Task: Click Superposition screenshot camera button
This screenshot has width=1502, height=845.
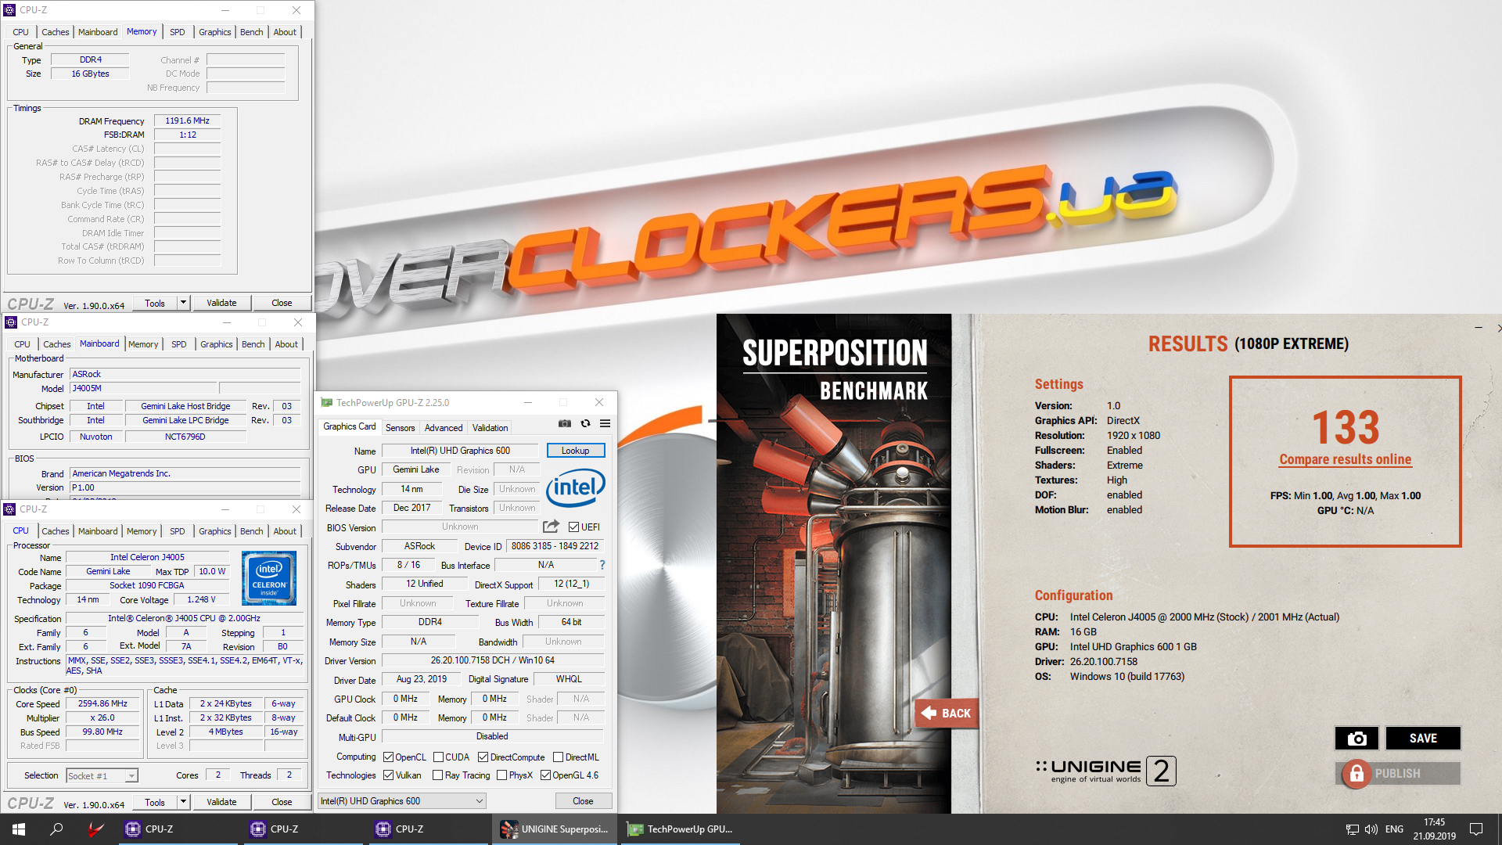Action: tap(1356, 738)
